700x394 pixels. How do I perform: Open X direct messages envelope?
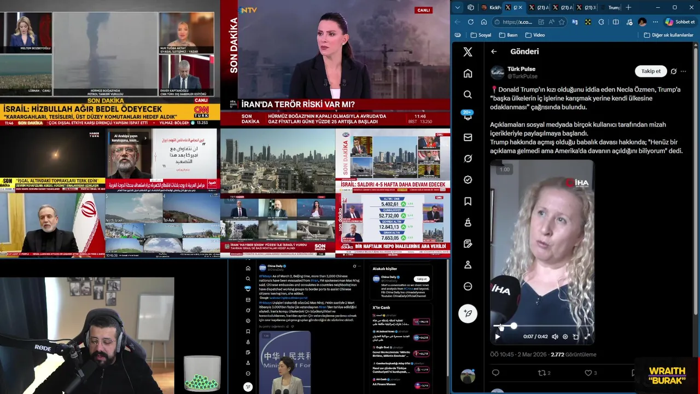tap(468, 137)
